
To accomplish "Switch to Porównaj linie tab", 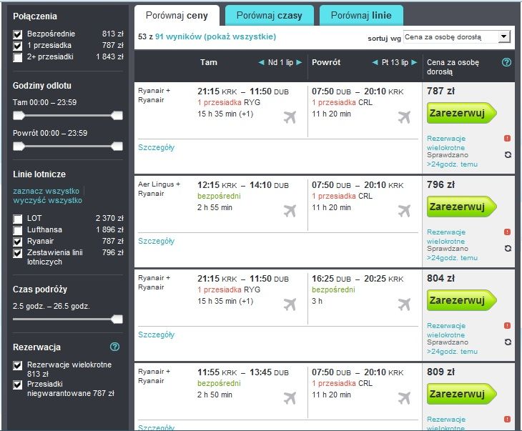I will [361, 16].
